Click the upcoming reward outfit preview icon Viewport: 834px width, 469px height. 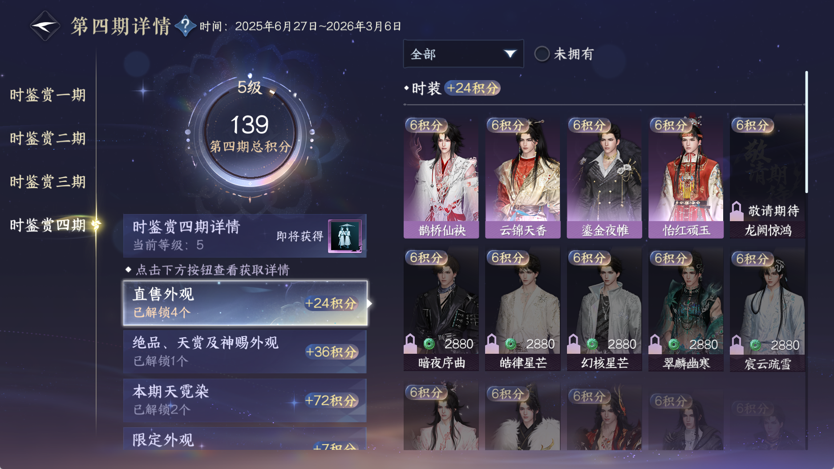(x=345, y=236)
